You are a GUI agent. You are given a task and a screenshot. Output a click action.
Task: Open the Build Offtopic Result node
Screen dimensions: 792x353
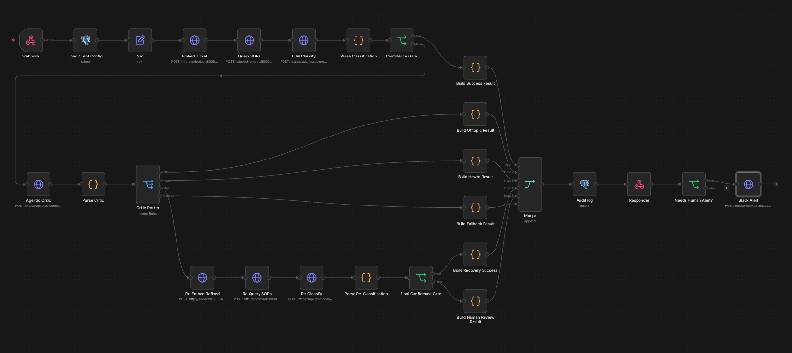point(475,114)
